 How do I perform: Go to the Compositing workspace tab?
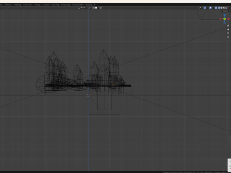tap(65, 5)
